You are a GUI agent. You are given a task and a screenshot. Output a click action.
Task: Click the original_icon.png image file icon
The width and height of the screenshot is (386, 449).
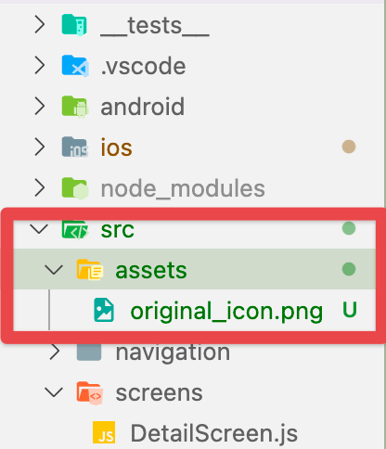[x=104, y=310]
